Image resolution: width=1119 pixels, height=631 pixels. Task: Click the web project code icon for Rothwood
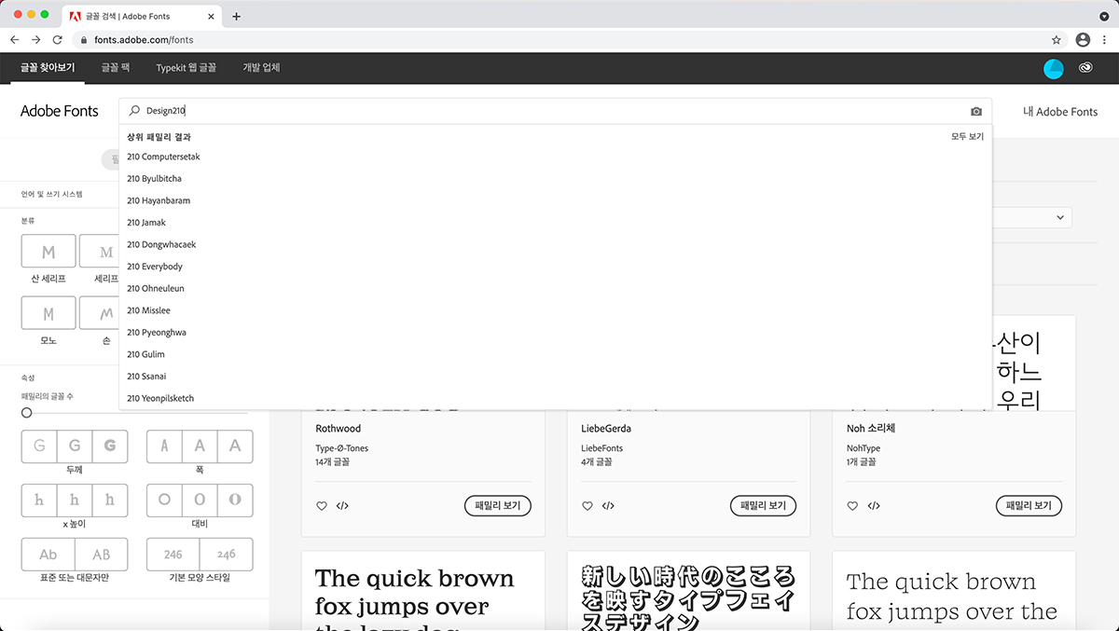click(x=342, y=506)
